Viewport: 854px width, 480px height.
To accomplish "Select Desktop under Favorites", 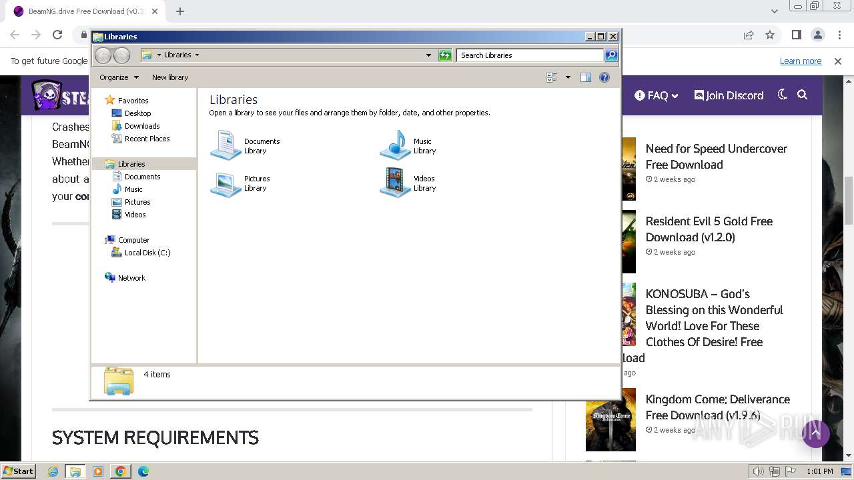I will click(x=137, y=113).
